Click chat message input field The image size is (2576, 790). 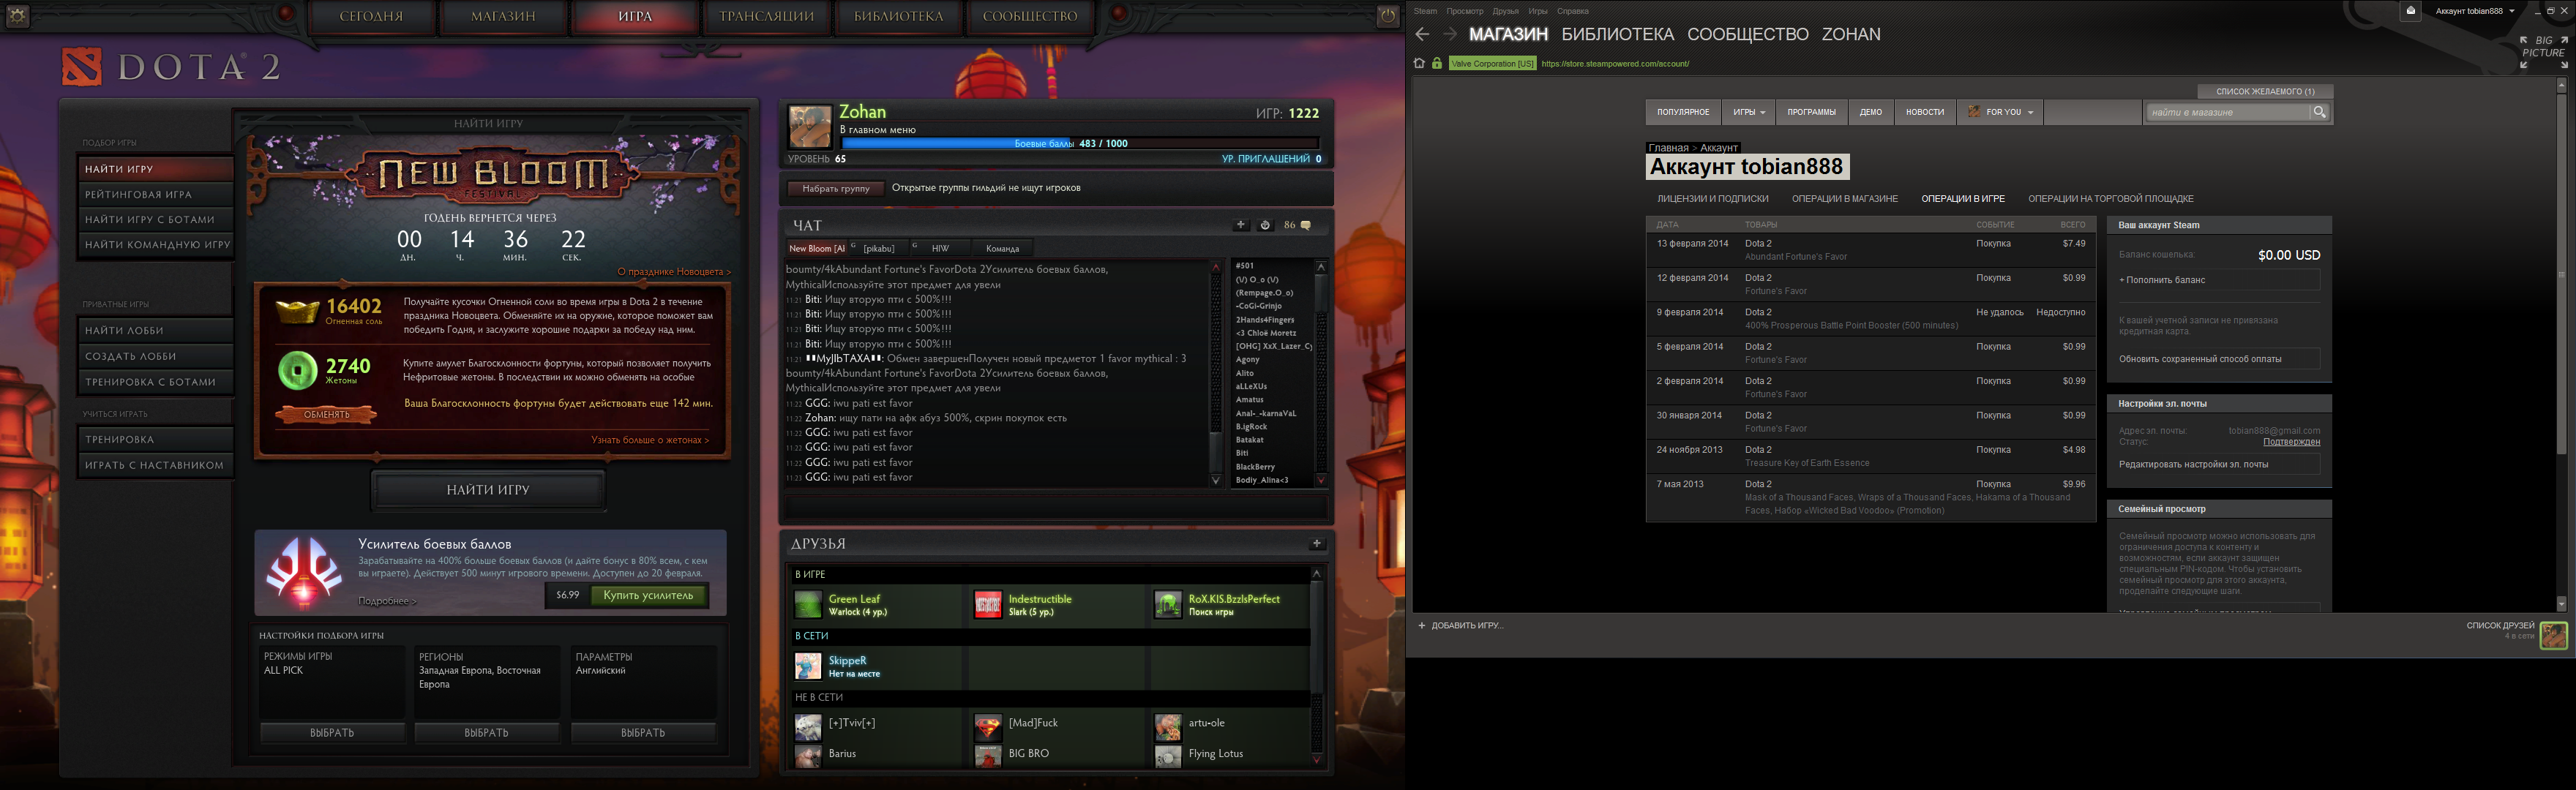1055,506
